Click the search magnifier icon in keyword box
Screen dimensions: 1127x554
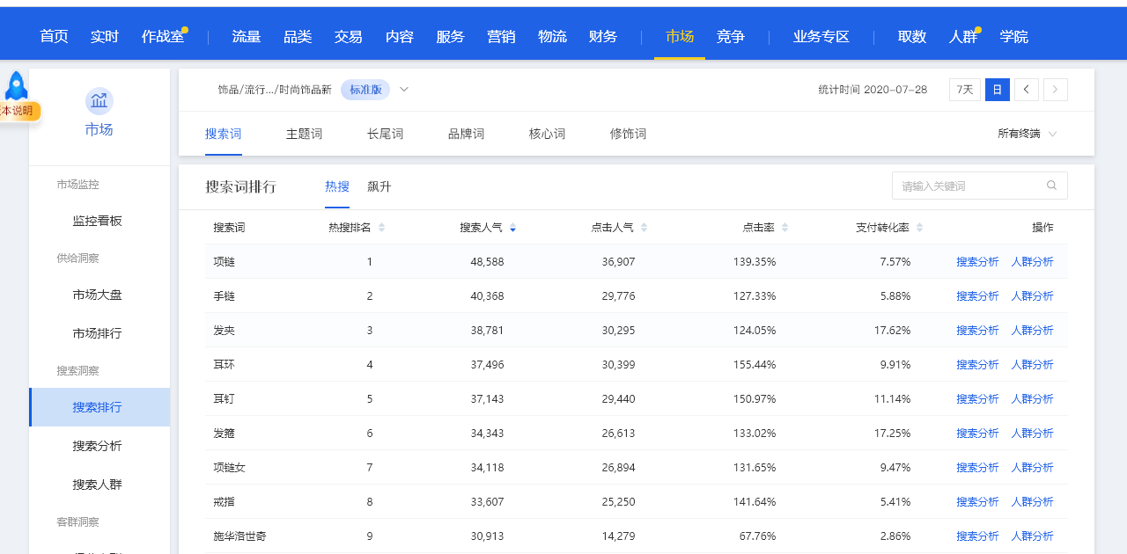pyautogui.click(x=1051, y=186)
